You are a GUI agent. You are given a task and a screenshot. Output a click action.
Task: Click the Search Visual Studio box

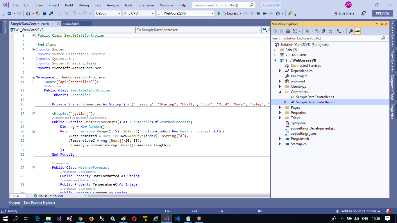[x=224, y=5]
